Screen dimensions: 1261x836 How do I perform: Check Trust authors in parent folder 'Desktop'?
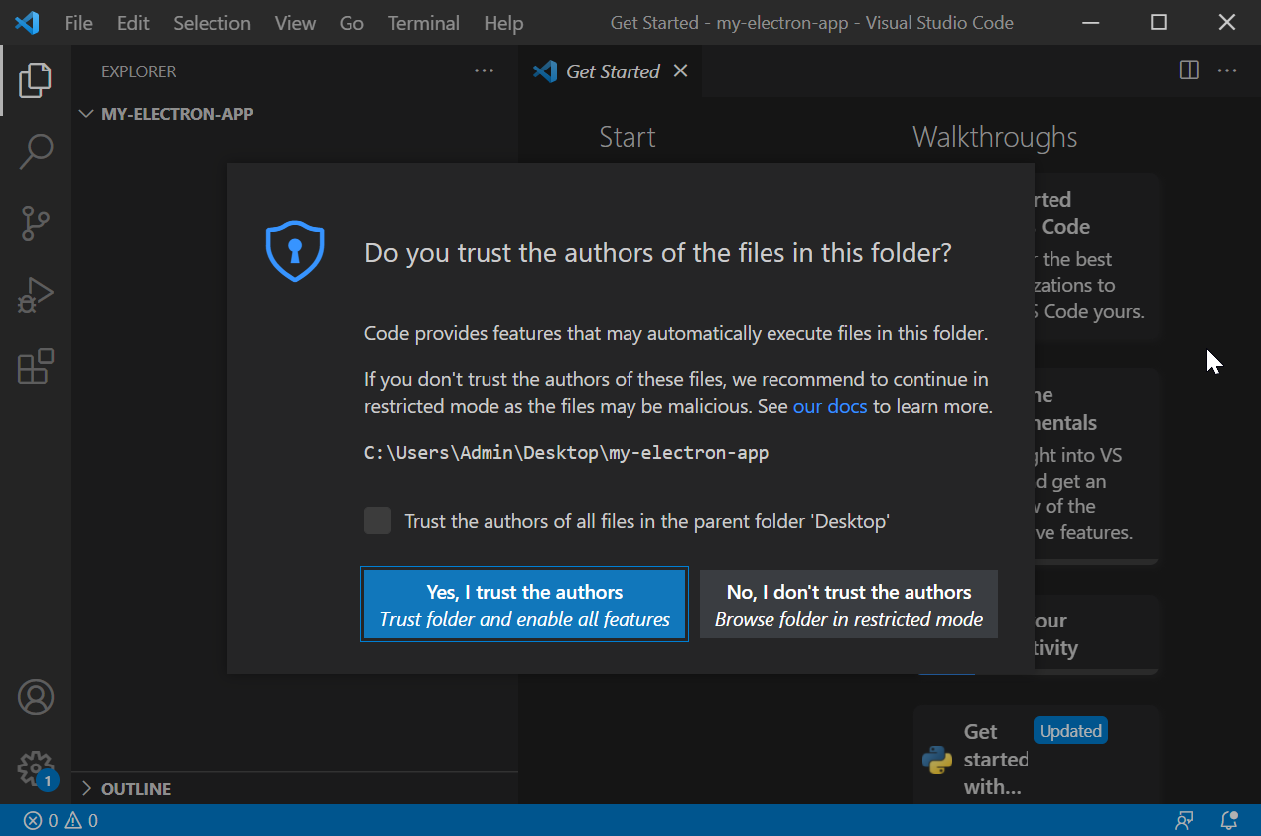coord(377,520)
